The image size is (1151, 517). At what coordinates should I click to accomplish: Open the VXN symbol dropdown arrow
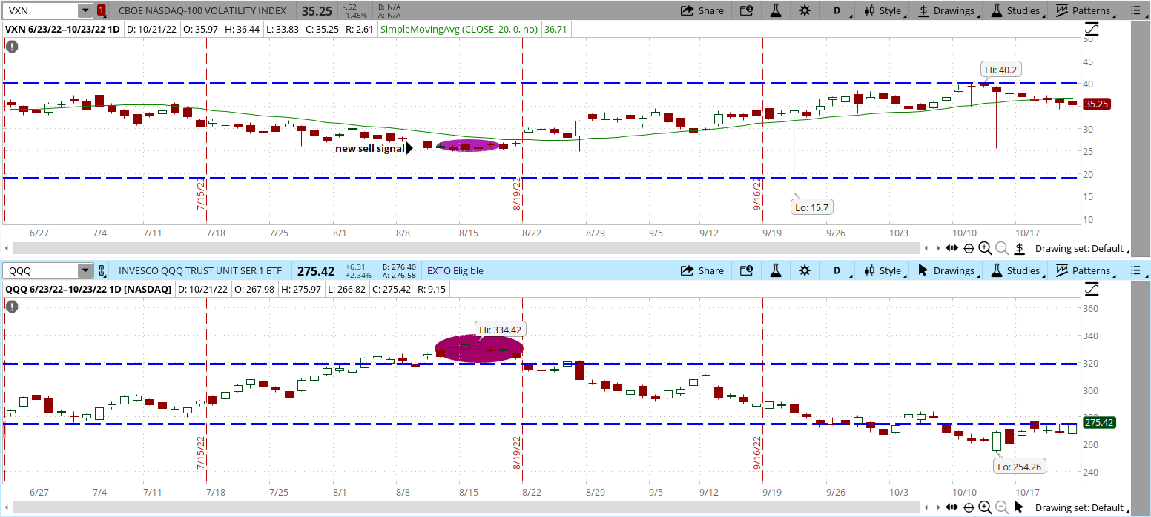pyautogui.click(x=85, y=10)
